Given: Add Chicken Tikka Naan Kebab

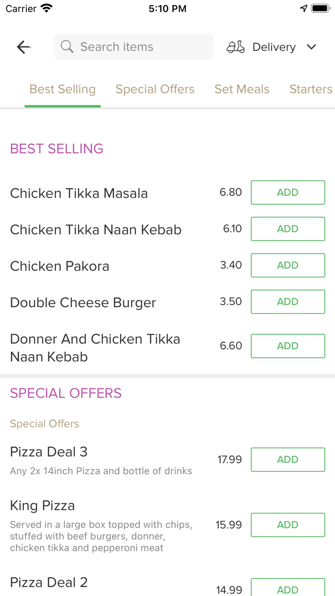Looking at the screenshot, I should 288,229.
